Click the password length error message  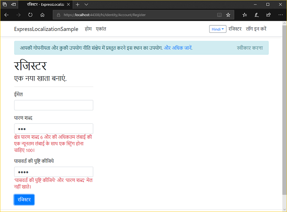[53, 143]
